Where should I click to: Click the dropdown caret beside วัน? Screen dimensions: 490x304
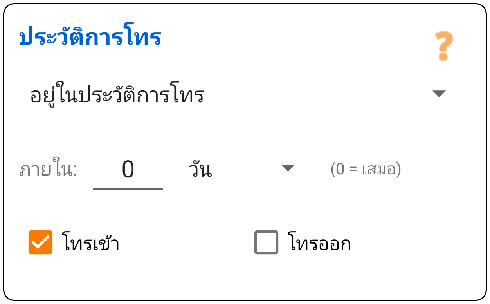(288, 168)
